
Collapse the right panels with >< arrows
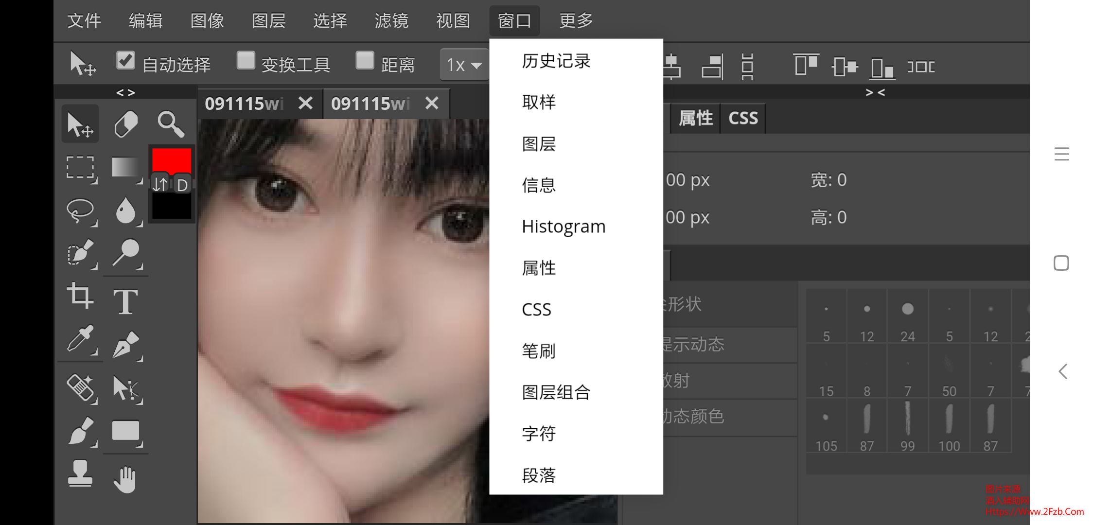pos(875,92)
